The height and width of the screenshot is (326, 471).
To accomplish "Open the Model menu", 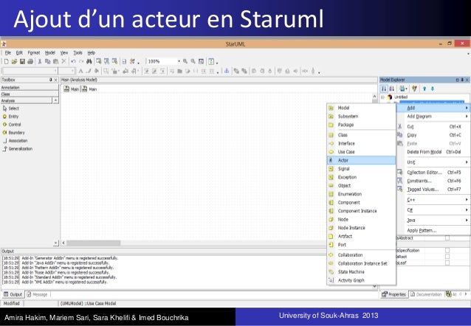I will tap(50, 53).
